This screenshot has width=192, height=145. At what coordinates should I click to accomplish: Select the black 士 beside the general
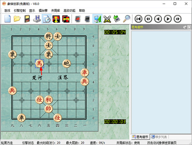[58, 36]
